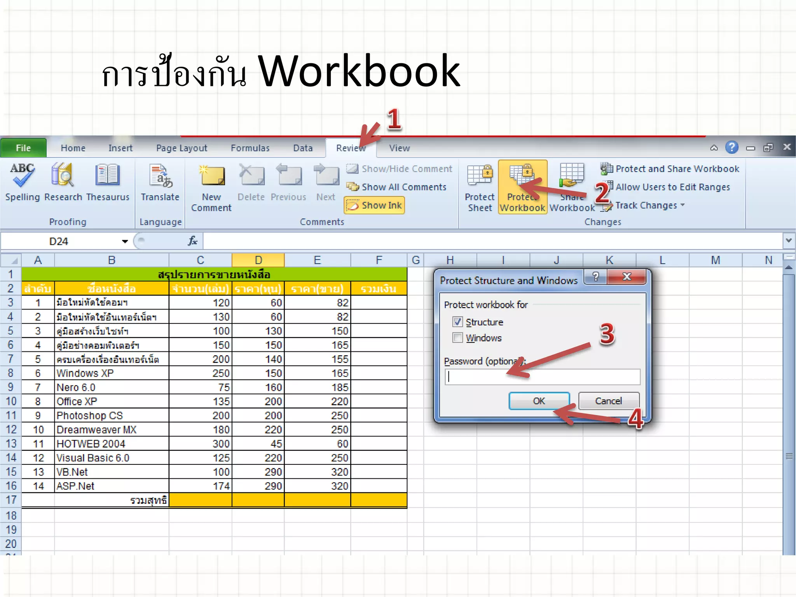Click Show All Comments
Image resolution: width=796 pixels, height=597 pixels.
tap(396, 187)
